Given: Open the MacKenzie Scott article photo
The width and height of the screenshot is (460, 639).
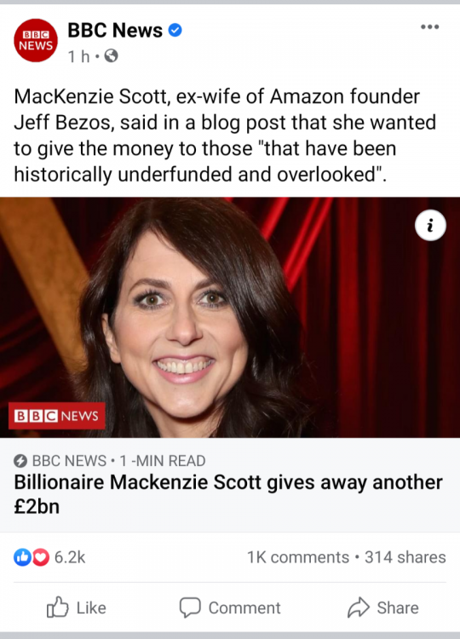Looking at the screenshot, I should tap(230, 318).
